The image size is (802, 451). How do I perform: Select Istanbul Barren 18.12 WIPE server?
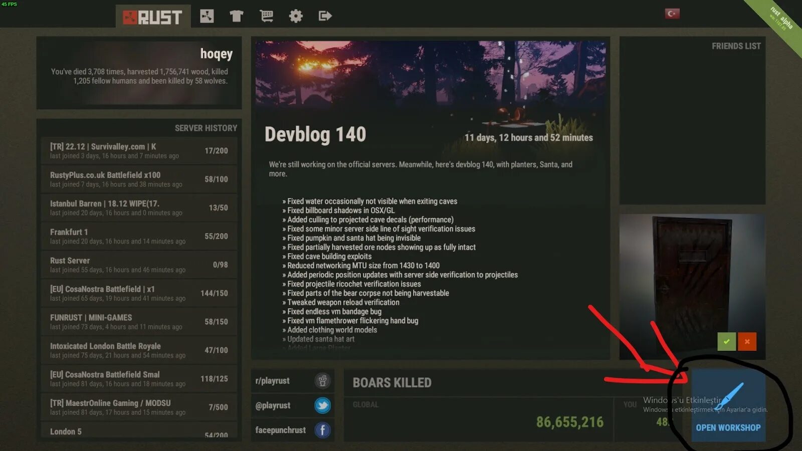pyautogui.click(x=139, y=207)
